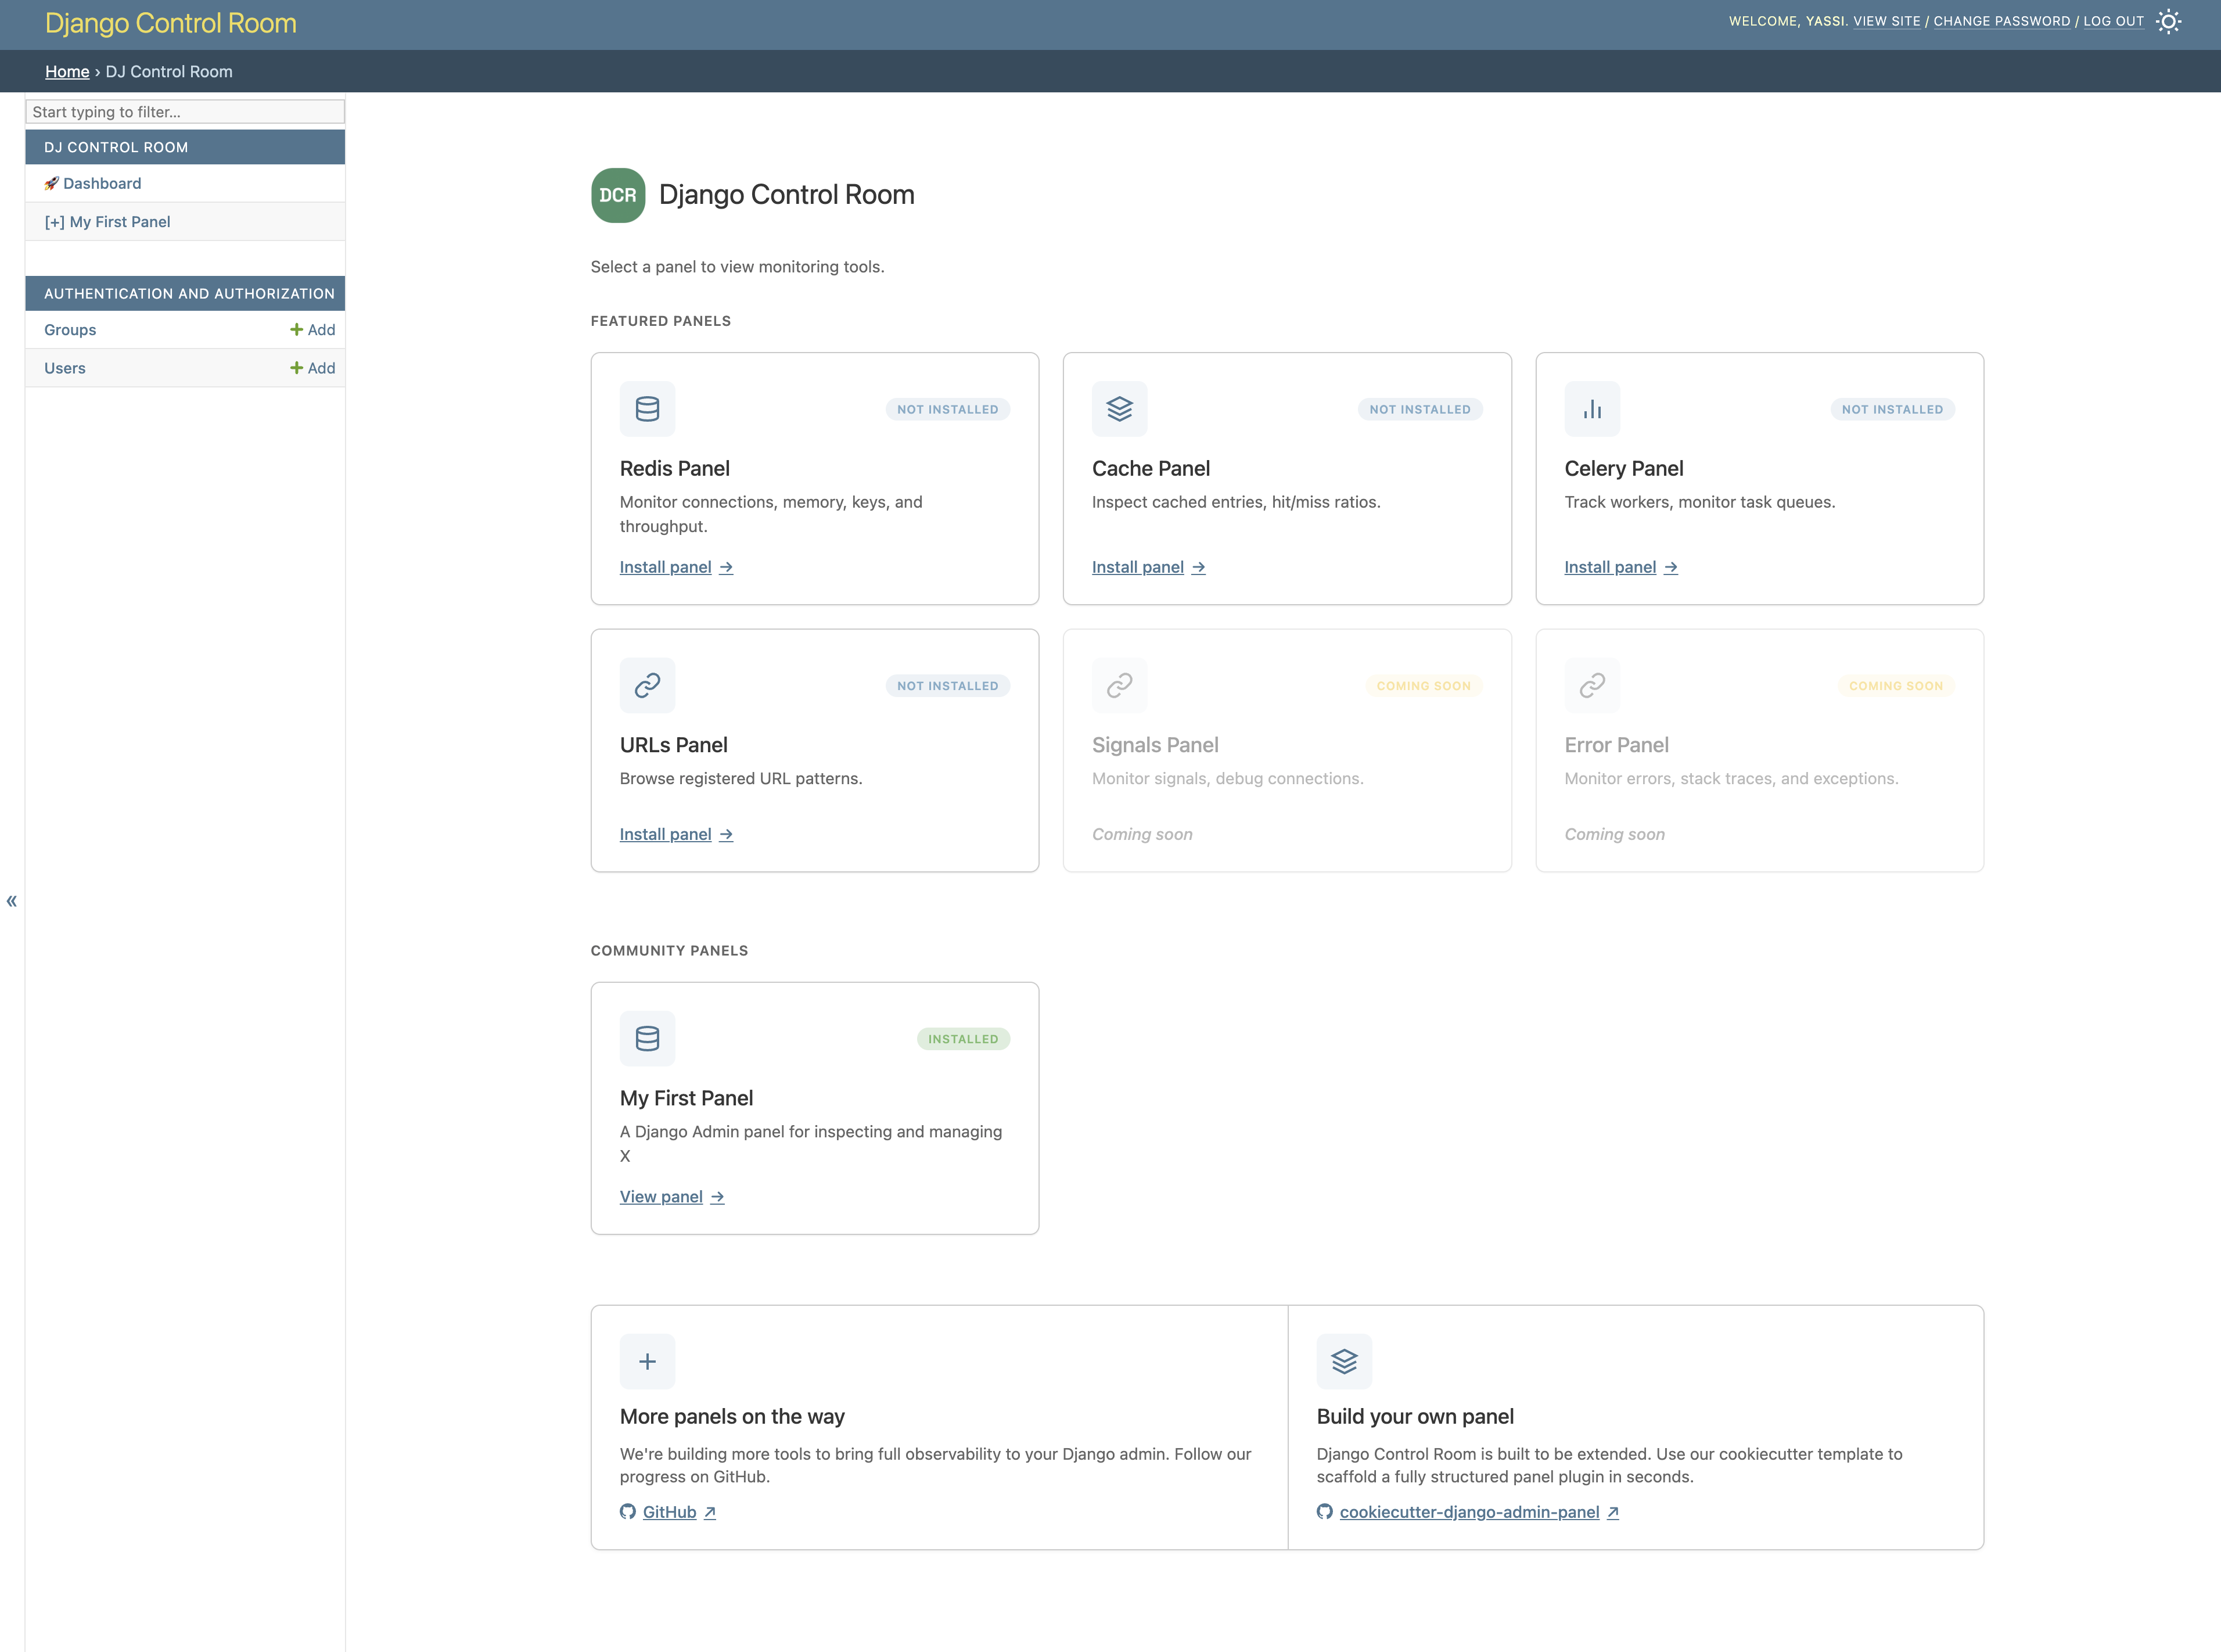2221x1652 pixels.
Task: Collapse the sidebar with the double chevron
Action: point(11,901)
